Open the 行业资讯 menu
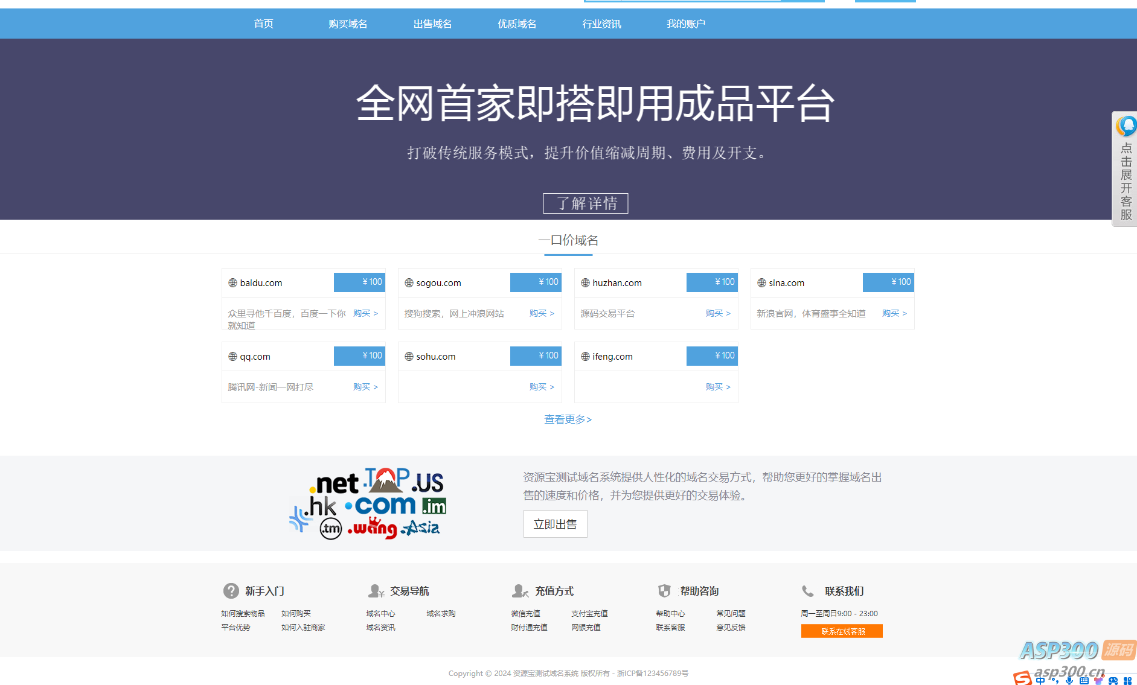This screenshot has width=1137, height=685. click(601, 24)
